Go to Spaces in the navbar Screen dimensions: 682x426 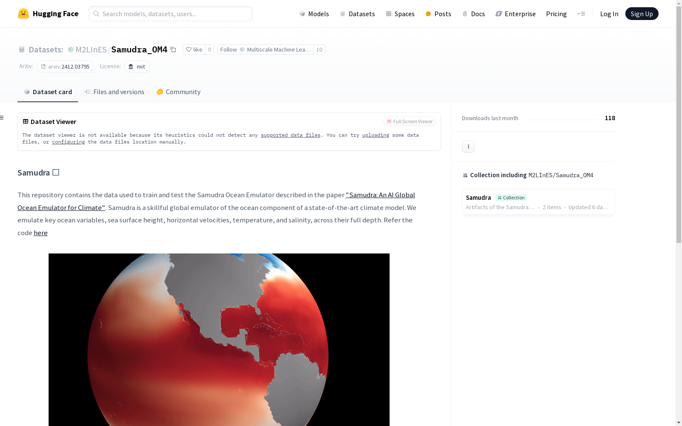point(400,14)
